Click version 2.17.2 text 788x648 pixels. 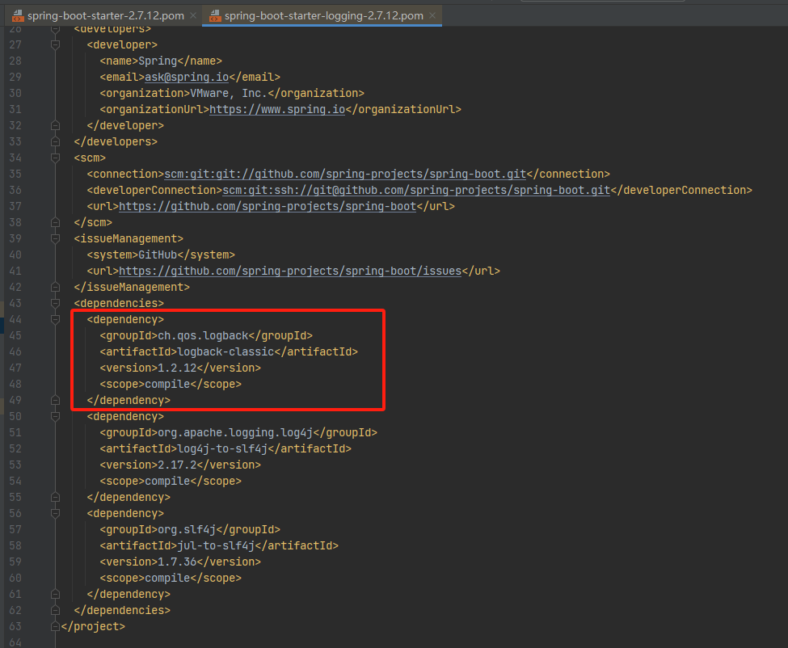pyautogui.click(x=177, y=465)
